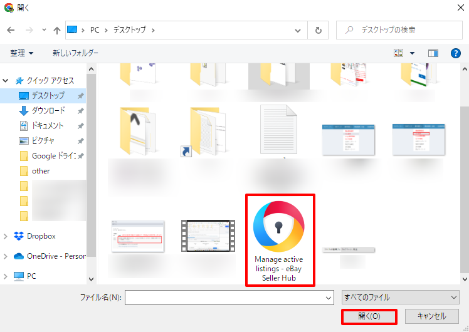The image size is (469, 332).
Task: Toggle the preview pane
Action: [433, 53]
